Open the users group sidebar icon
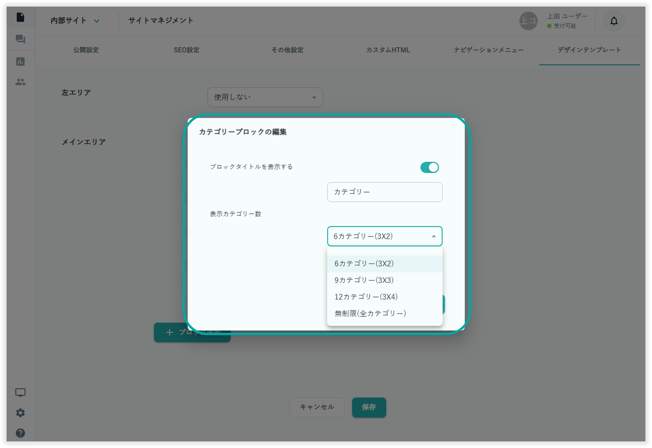652x448 pixels. pyautogui.click(x=20, y=82)
